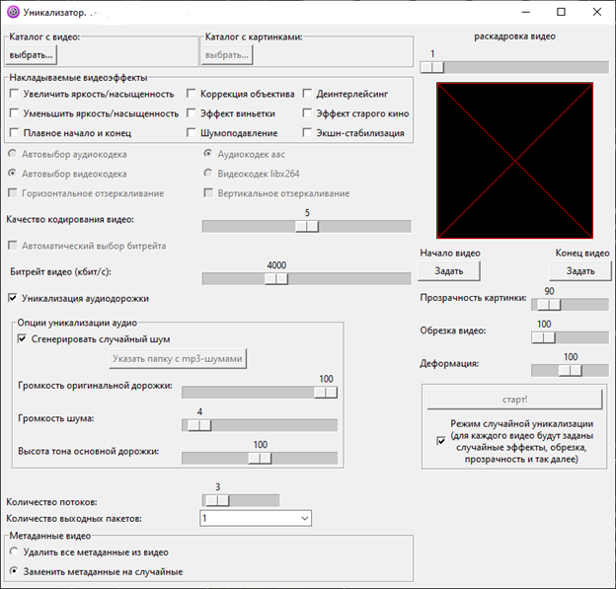
Task: Toggle Экшн-стабилизация checkbox
Action: [x=308, y=132]
